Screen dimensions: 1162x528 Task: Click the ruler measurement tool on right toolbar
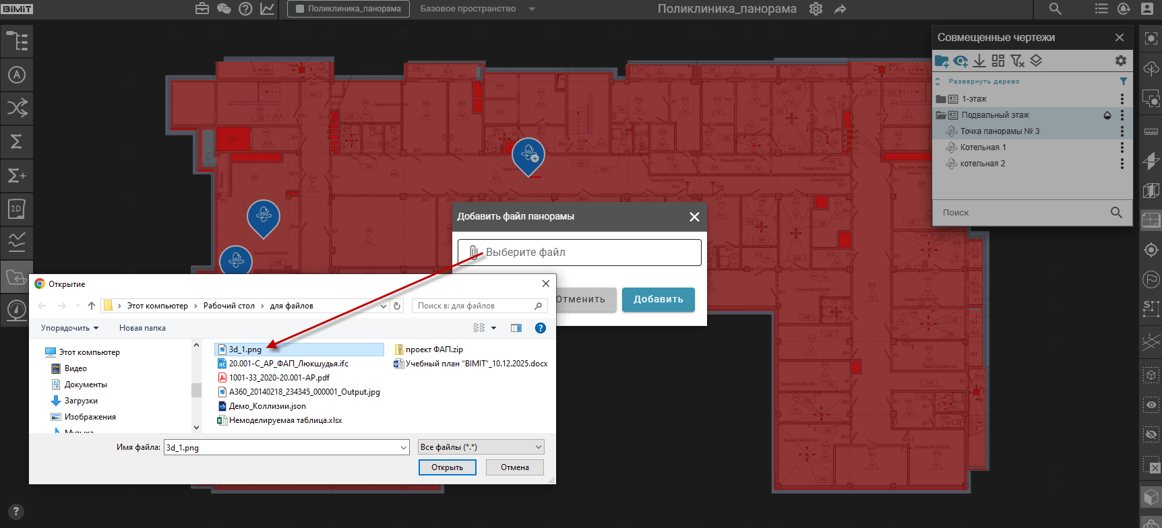pyautogui.click(x=1151, y=131)
